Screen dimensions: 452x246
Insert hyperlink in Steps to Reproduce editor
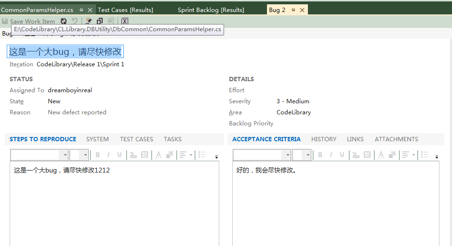point(133,155)
